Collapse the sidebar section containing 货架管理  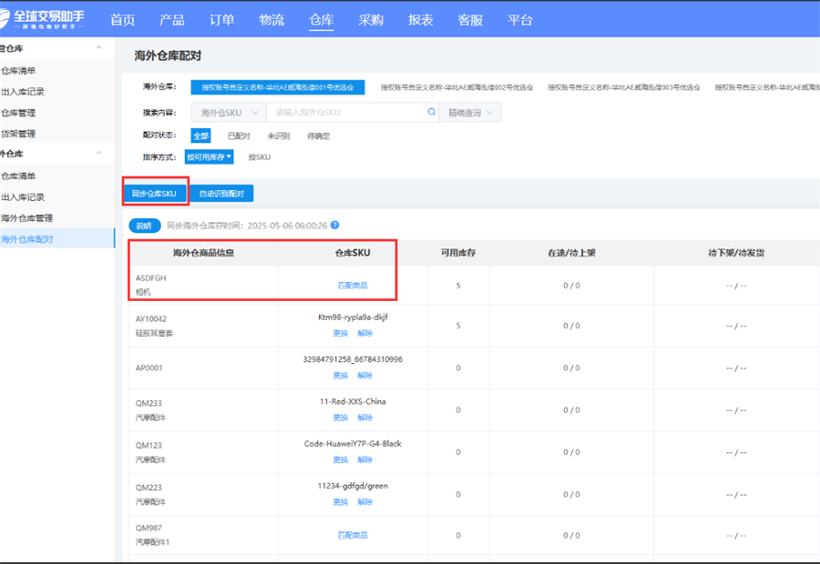[98, 48]
